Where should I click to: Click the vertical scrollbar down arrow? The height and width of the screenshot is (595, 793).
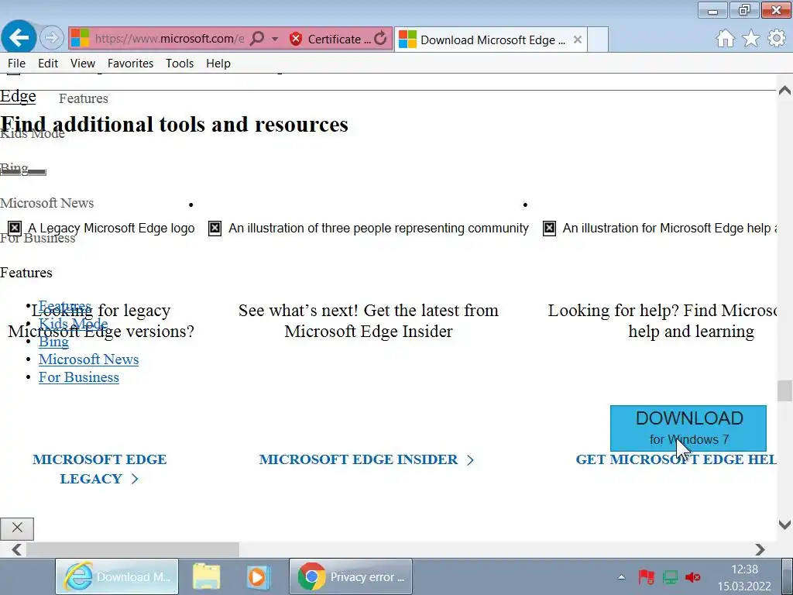coord(785,524)
